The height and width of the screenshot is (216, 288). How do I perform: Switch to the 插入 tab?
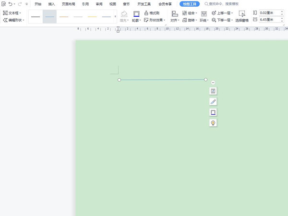(52, 4)
